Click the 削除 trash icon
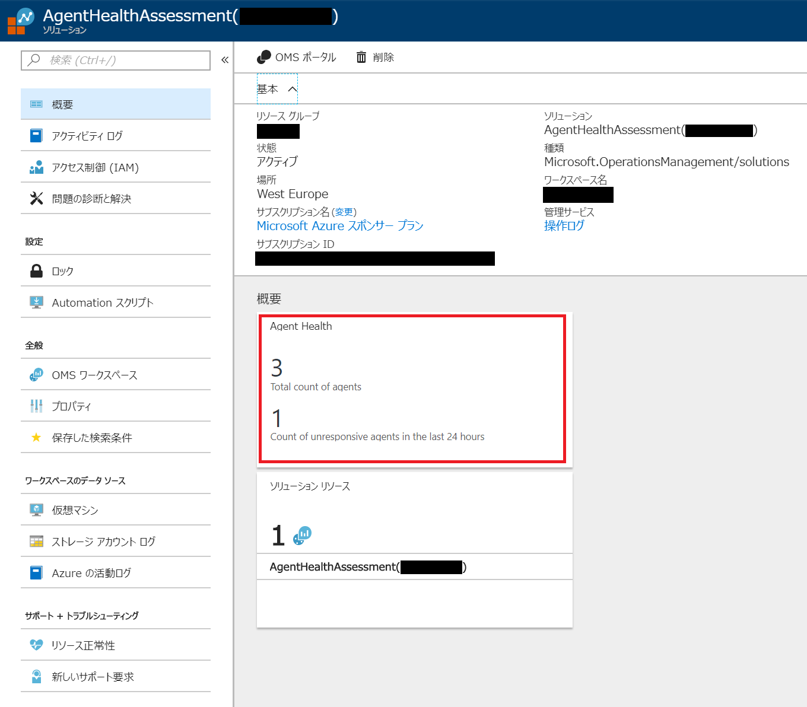This screenshot has width=807, height=707. click(x=361, y=57)
